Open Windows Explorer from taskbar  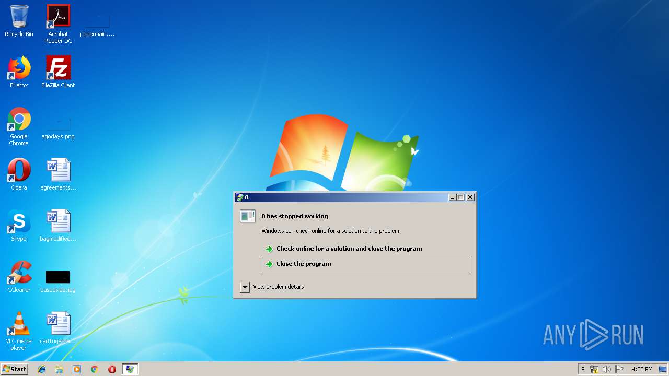(x=59, y=369)
